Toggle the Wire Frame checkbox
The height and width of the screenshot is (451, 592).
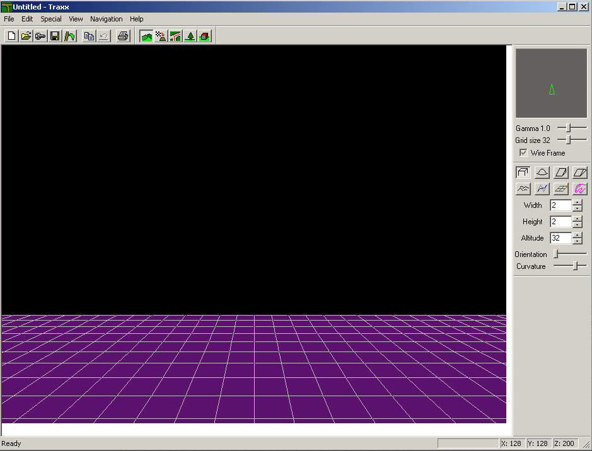tap(523, 153)
